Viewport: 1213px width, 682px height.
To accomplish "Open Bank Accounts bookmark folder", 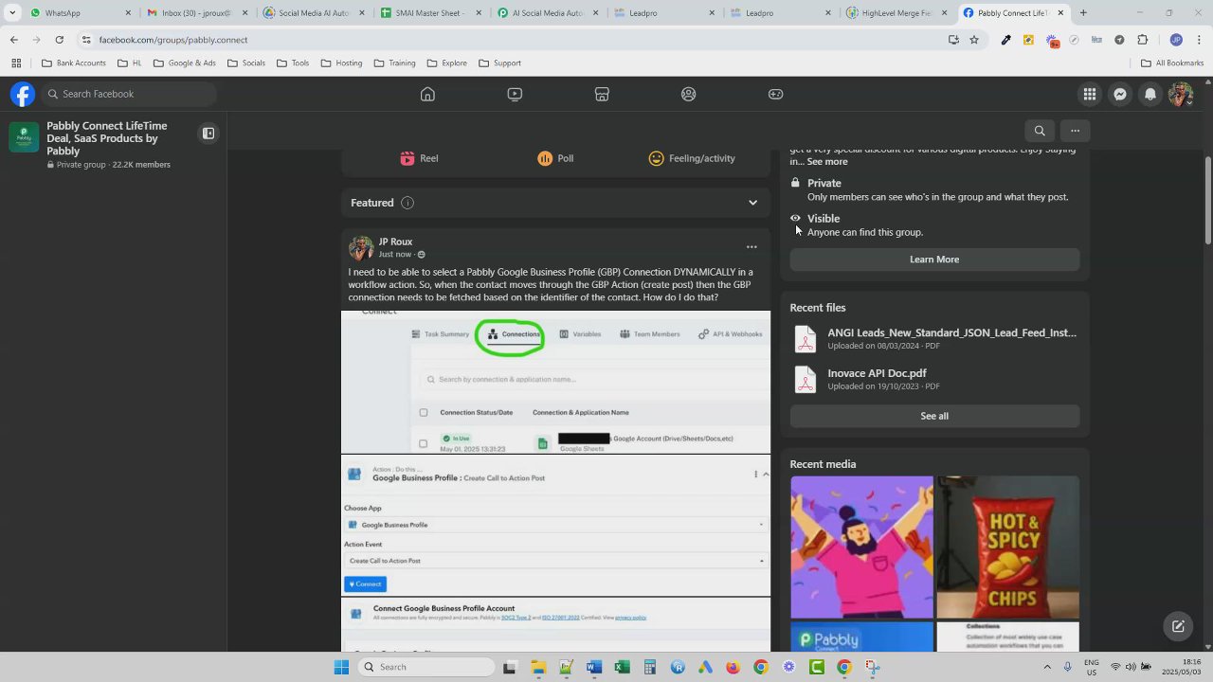I will pyautogui.click(x=74, y=63).
